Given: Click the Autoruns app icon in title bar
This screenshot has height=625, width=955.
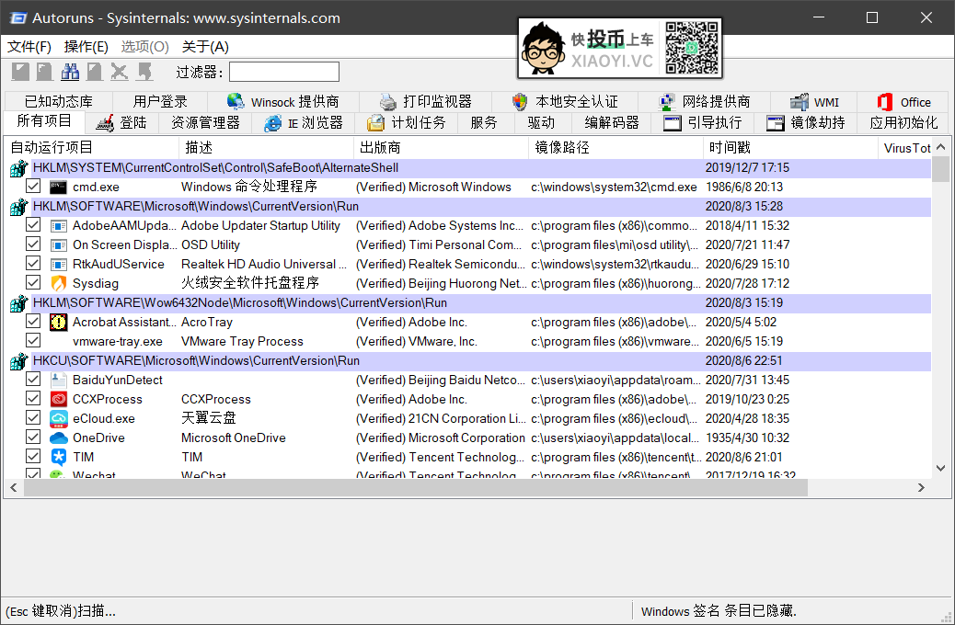Looking at the screenshot, I should 18,17.
